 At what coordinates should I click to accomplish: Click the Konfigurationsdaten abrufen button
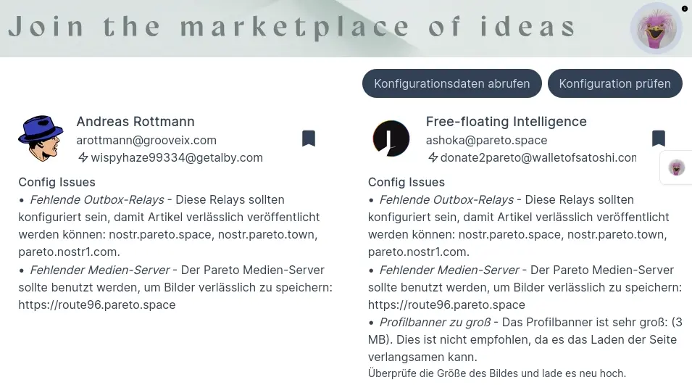452,83
